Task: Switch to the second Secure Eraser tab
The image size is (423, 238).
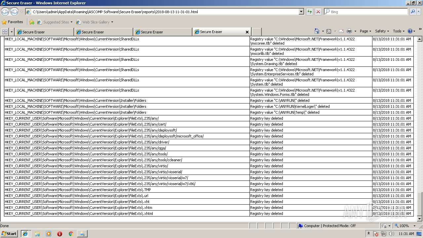Action: pos(103,32)
